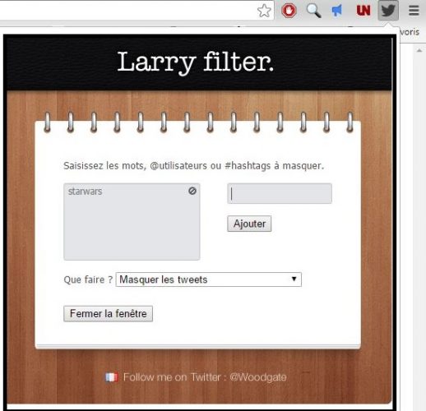Click the Que faire ? label
Screen dimensions: 426x411
point(88,279)
